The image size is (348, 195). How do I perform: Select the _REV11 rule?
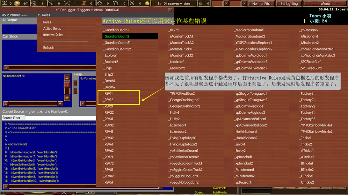[x=108, y=93]
